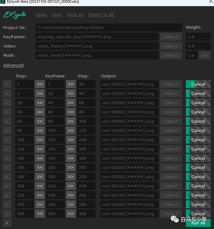Click the >> button beside keyframe 100
Screen dimensions: 214x229
[71, 130]
